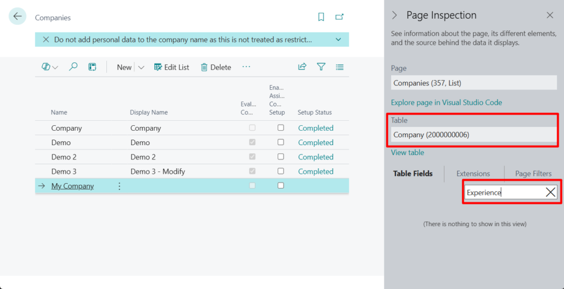Open the filter pane icon
The height and width of the screenshot is (289, 564).
[x=321, y=67]
